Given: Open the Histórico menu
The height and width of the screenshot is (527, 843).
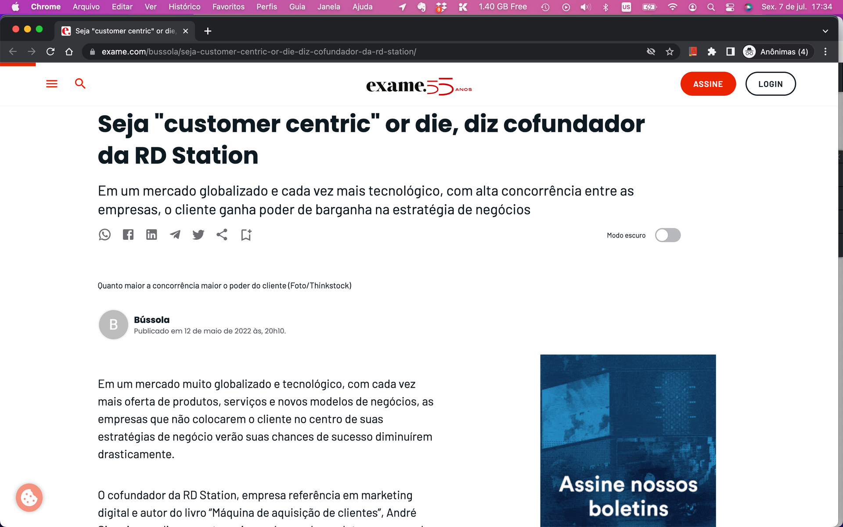Looking at the screenshot, I should pyautogui.click(x=184, y=7).
